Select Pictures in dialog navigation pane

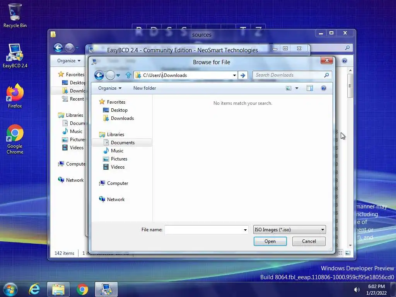click(x=115, y=159)
